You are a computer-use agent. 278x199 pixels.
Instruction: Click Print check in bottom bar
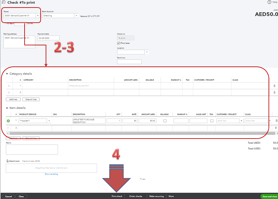117,196
